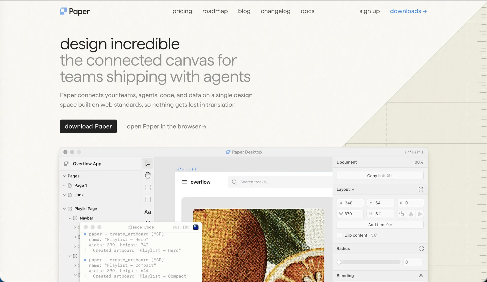The height and width of the screenshot is (282, 487).
Task: Select the arrow pointer tool
Action: coord(148,163)
